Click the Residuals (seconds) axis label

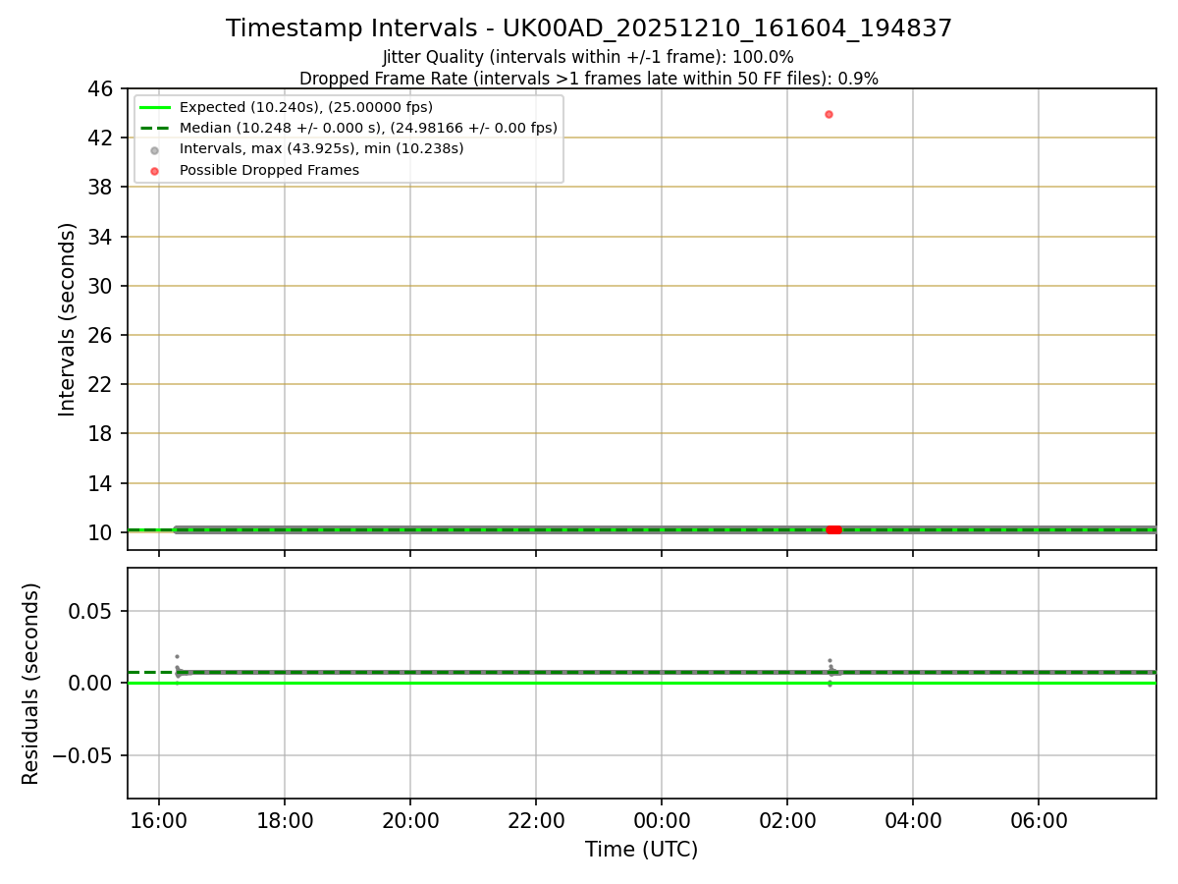pos(31,684)
